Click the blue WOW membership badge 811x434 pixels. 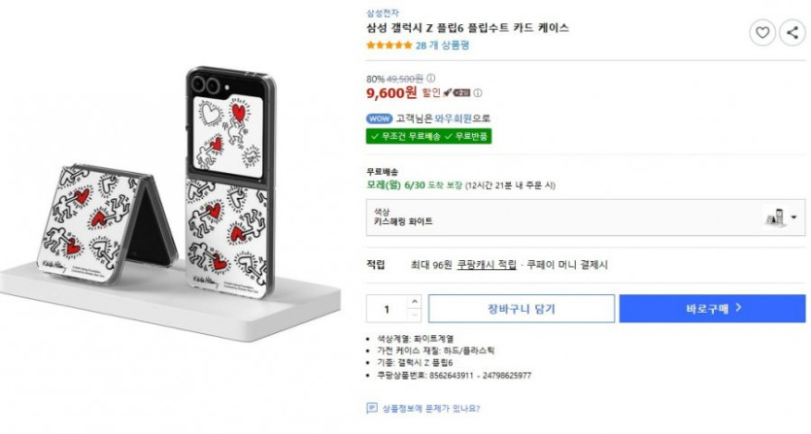379,118
